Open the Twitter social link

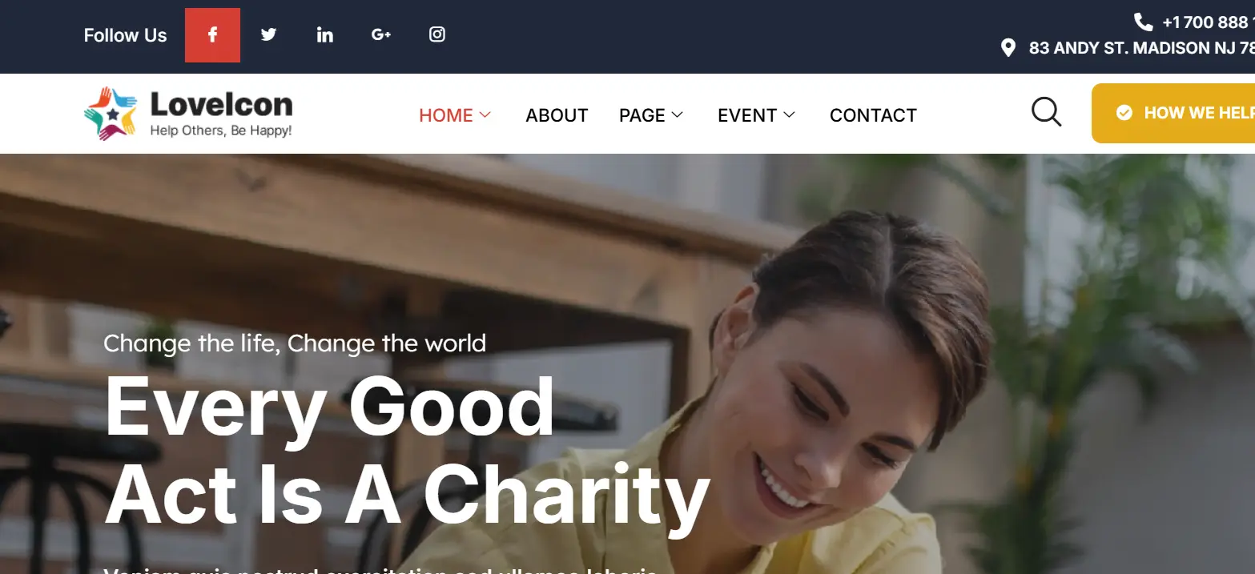click(x=268, y=34)
